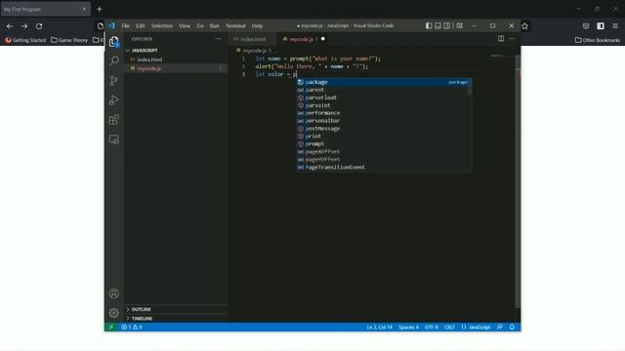This screenshot has width=625, height=351.
Task: Split the editor to the right
Action: coord(501,39)
